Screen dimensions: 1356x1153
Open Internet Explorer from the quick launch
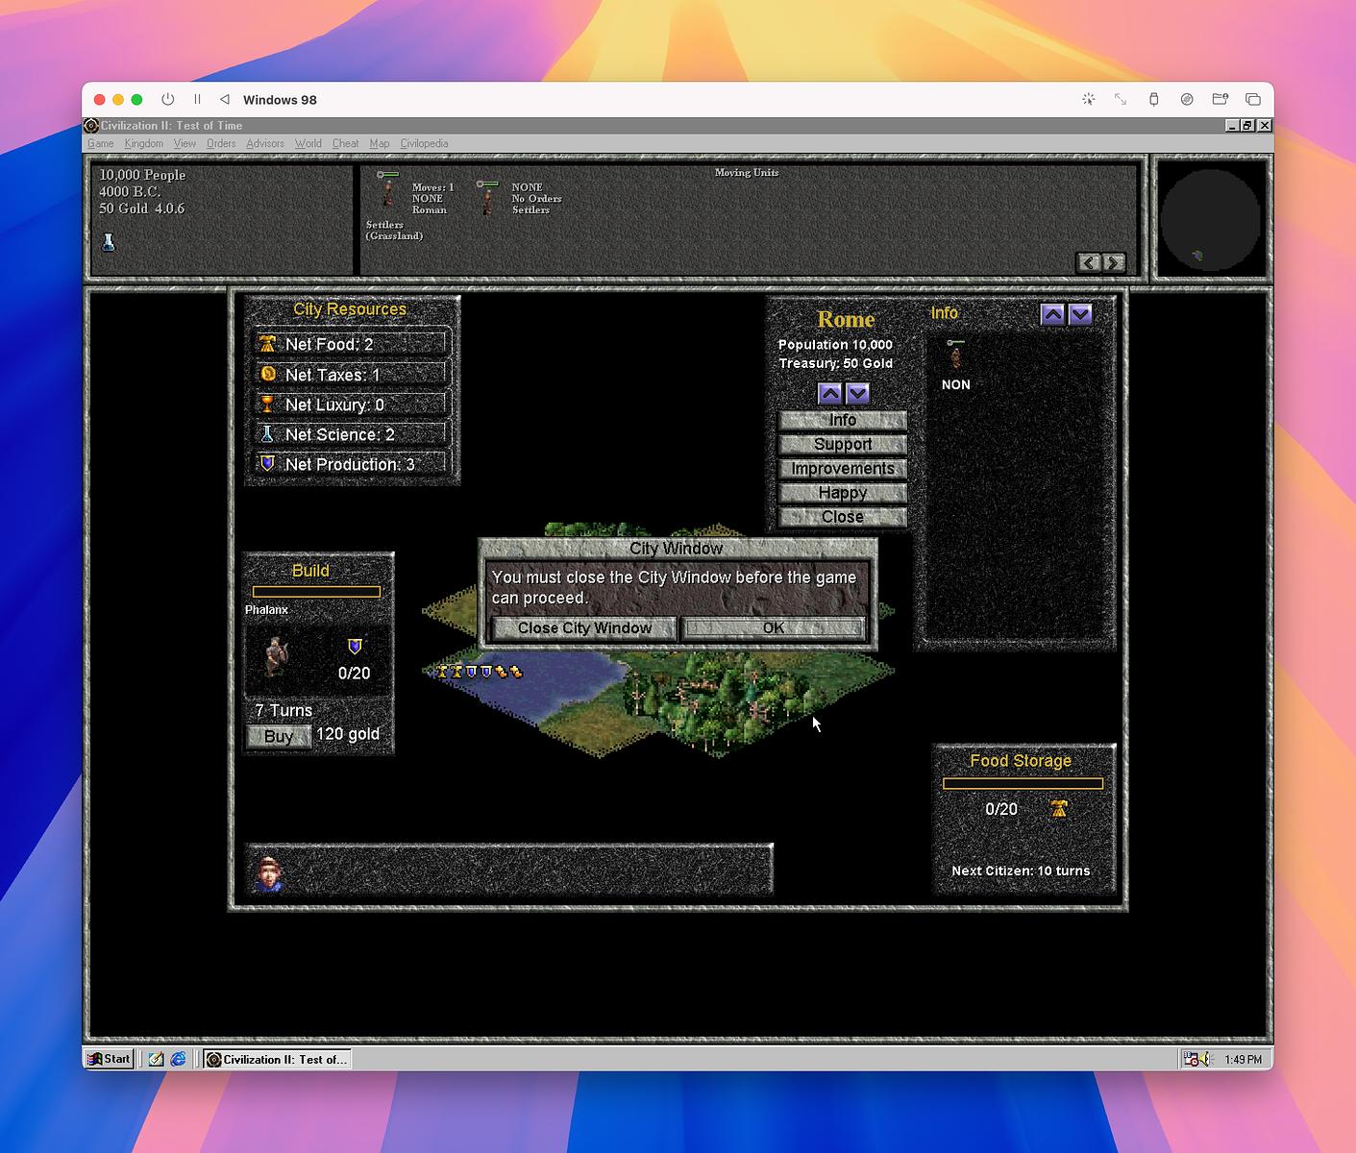[179, 1059]
